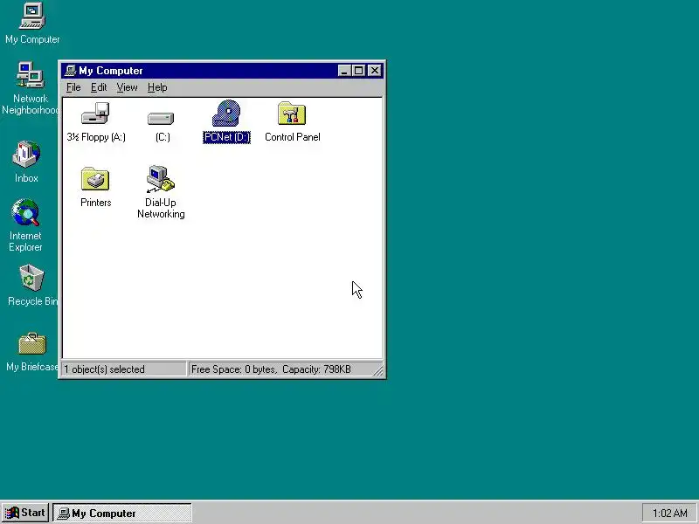Click the My Computer taskbar button
699x524 pixels.
tap(122, 514)
